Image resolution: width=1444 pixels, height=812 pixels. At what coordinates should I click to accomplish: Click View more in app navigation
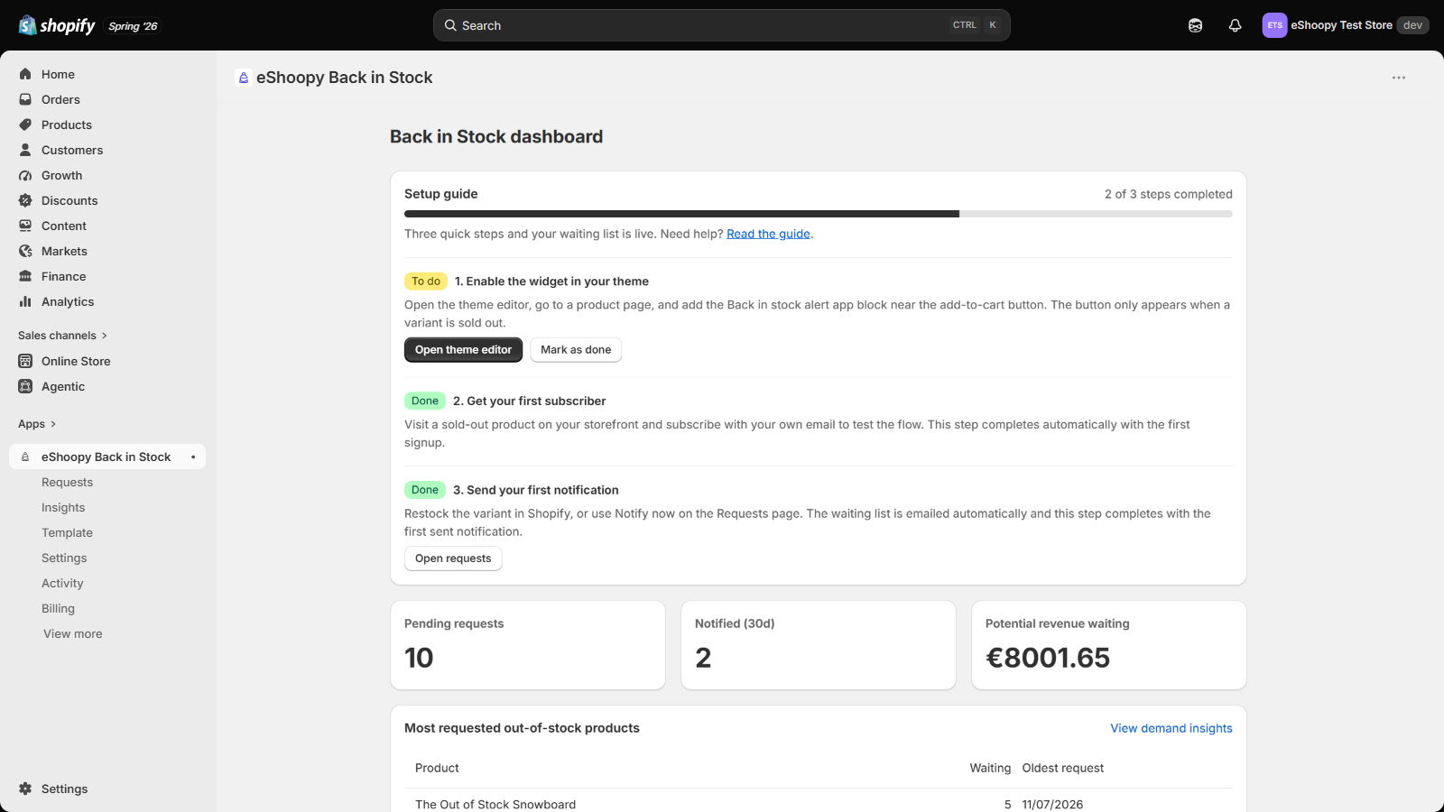[72, 634]
